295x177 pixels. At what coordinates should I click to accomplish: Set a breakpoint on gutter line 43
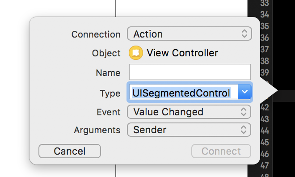[x=265, y=119]
